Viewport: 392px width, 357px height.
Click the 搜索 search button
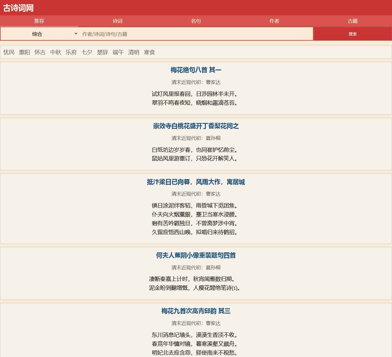[352, 34]
